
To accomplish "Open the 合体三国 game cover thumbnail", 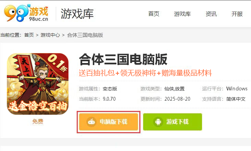I will pos(38,84).
